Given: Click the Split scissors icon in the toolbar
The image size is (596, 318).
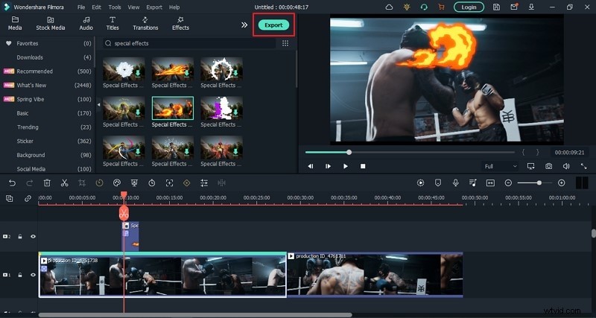Looking at the screenshot, I should tap(65, 183).
